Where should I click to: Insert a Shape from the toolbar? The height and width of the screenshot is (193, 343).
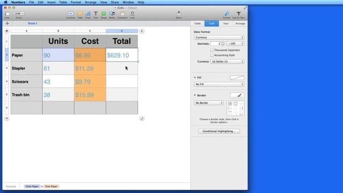coord(103,15)
